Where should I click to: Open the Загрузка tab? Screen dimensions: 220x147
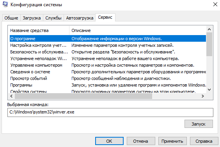[x=32, y=18]
